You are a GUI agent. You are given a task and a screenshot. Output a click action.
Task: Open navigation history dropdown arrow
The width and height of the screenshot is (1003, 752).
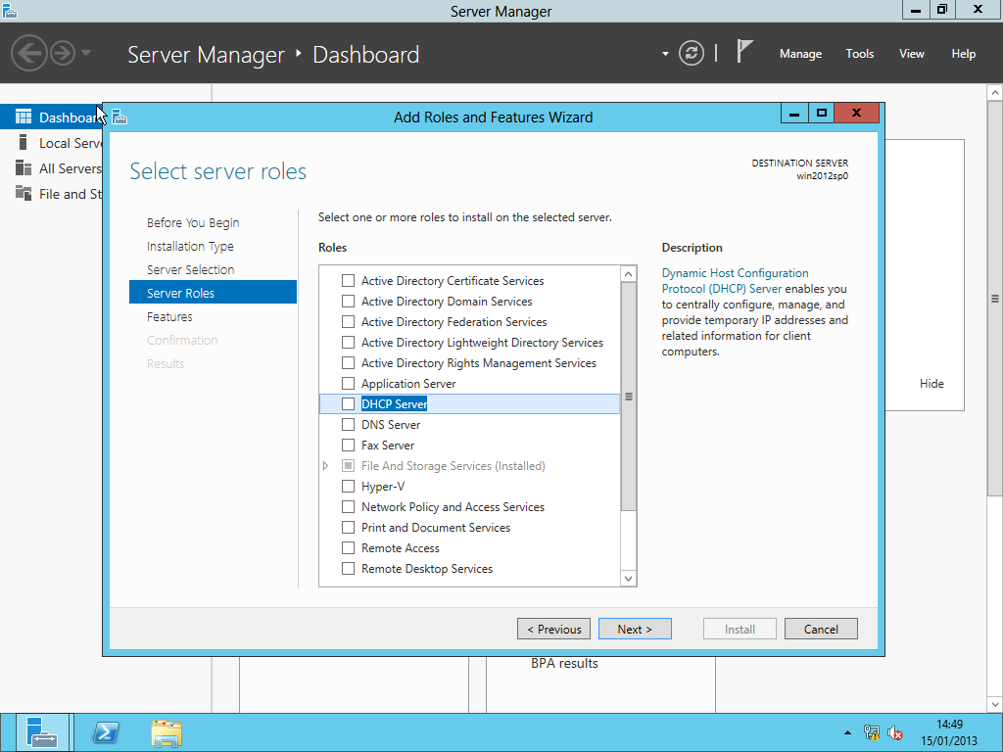(86, 53)
